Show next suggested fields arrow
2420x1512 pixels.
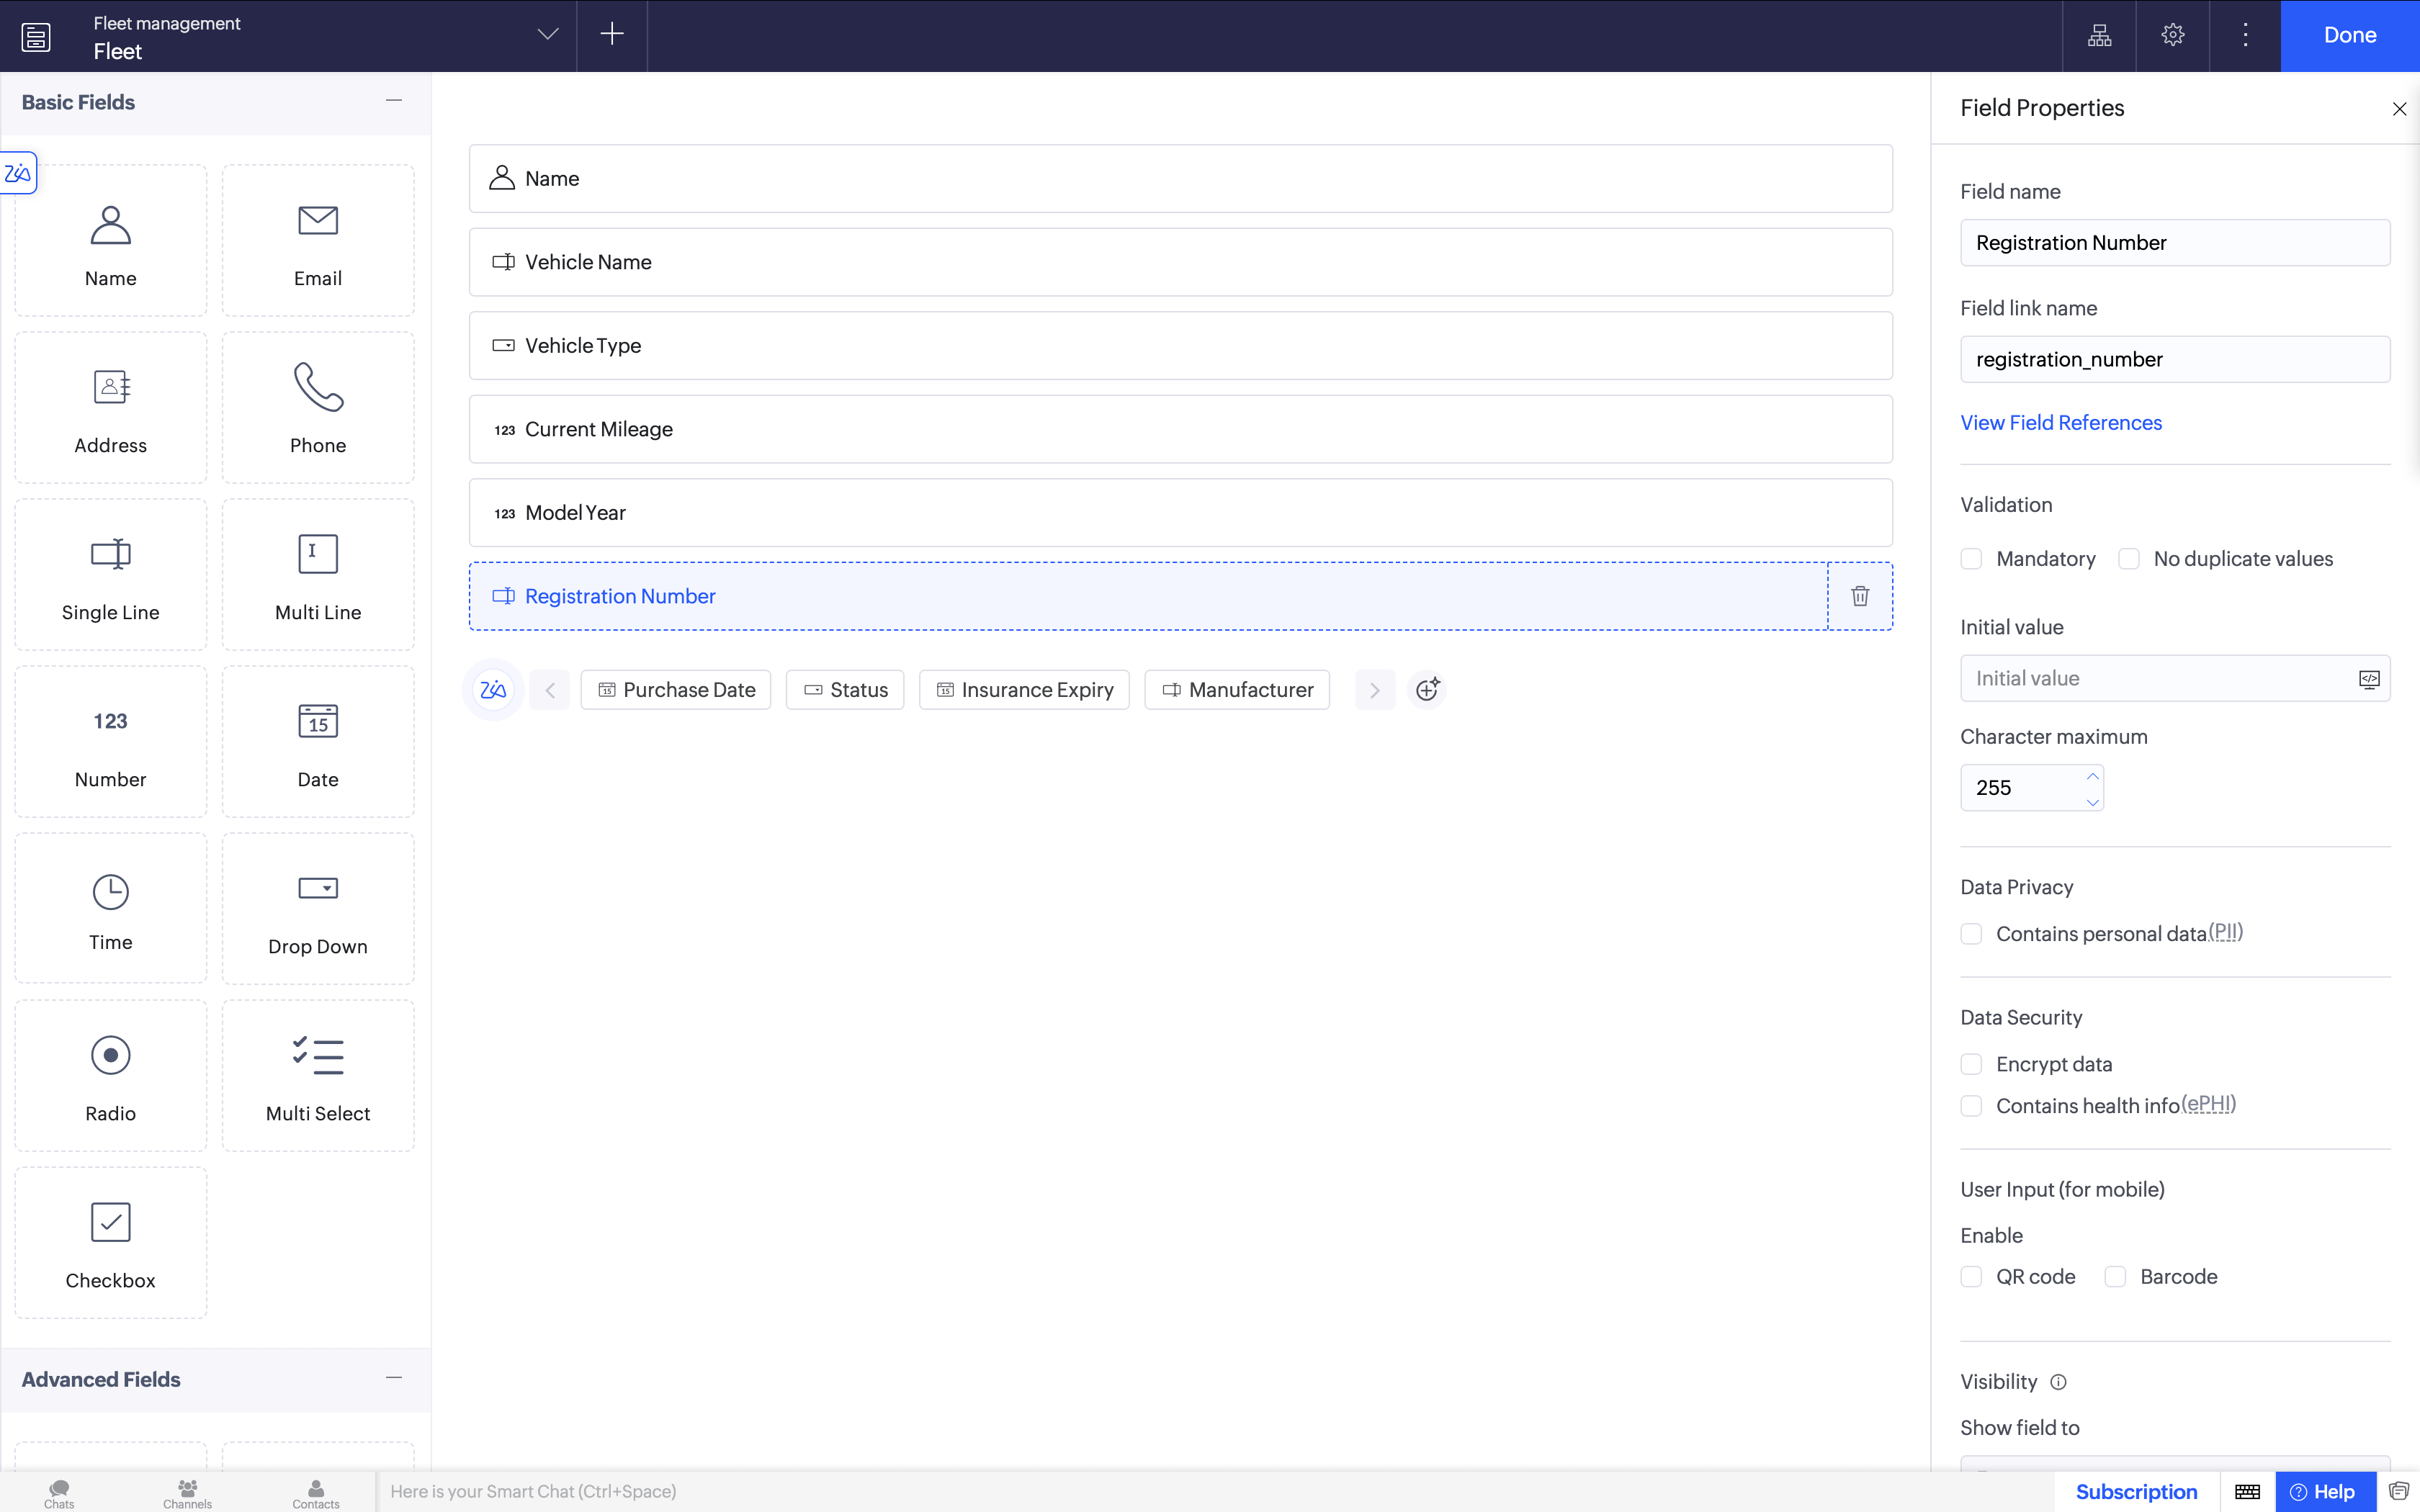(x=1375, y=690)
